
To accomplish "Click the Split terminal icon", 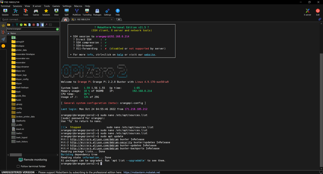I will [x=66, y=12].
